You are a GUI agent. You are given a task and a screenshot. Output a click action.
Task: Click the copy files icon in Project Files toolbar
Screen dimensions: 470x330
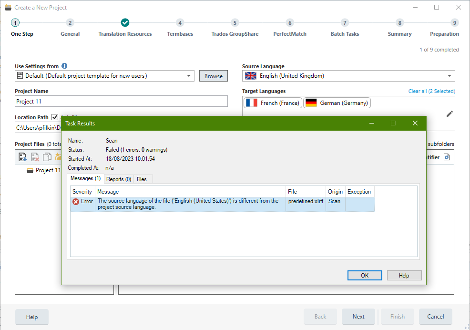click(x=47, y=156)
